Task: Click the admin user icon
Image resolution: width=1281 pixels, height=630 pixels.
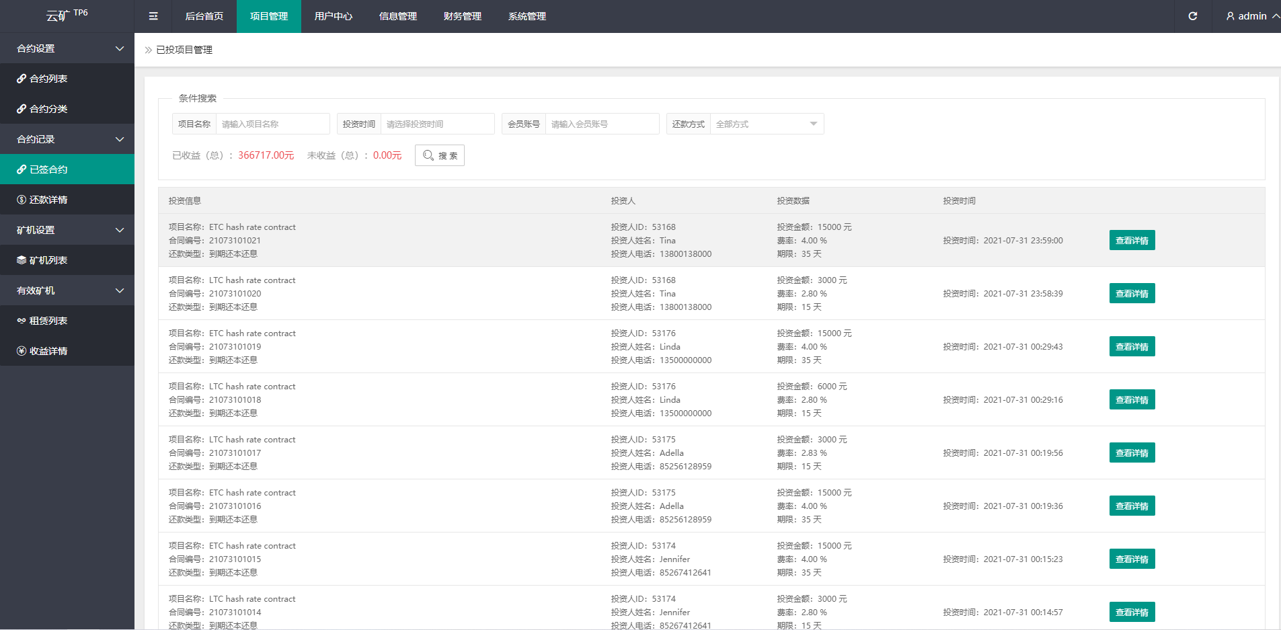Action: 1231,16
